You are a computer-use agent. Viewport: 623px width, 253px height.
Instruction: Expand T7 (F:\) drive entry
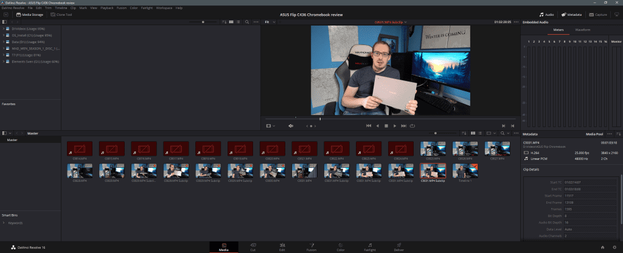tap(4, 55)
